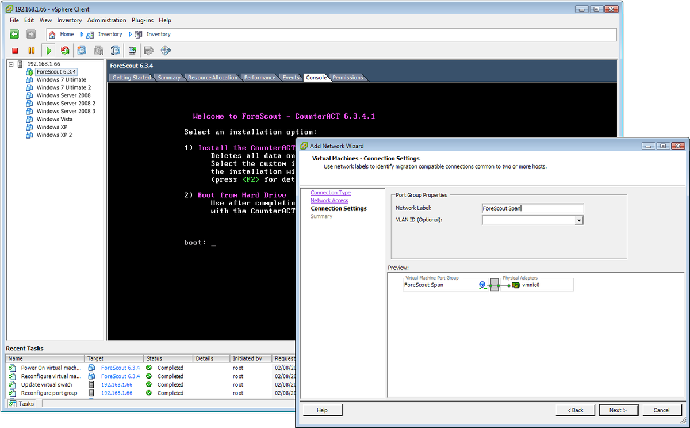This screenshot has height=428, width=690.
Task: Power off the ForeScout virtual machine
Action: coord(16,50)
